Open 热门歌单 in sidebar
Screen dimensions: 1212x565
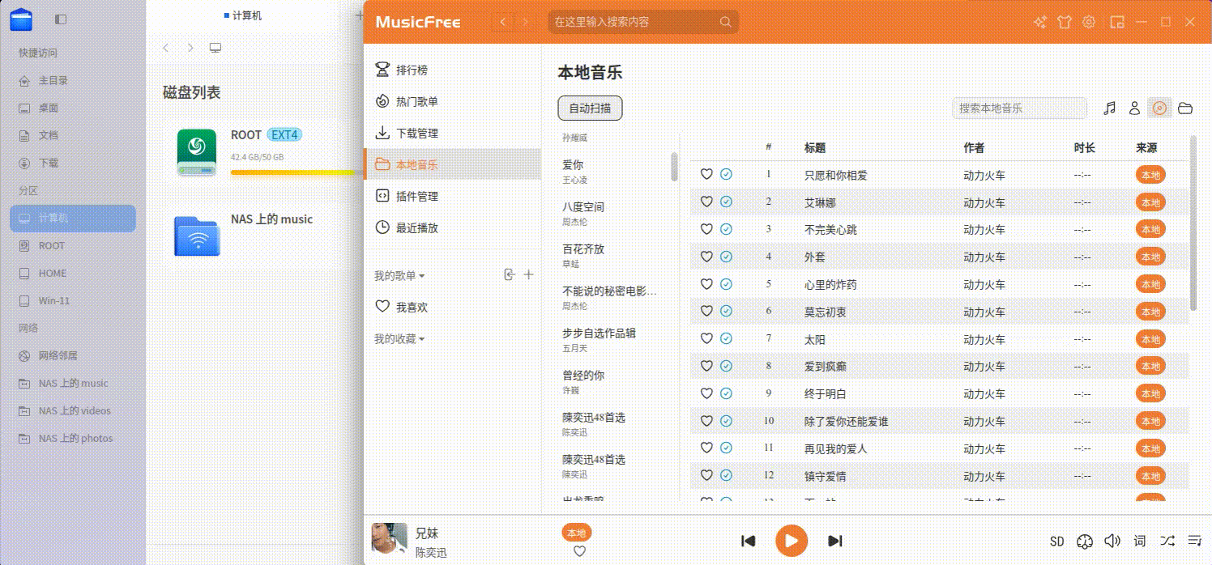pos(452,102)
